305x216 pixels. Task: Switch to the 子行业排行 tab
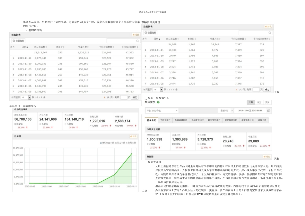(166, 120)
